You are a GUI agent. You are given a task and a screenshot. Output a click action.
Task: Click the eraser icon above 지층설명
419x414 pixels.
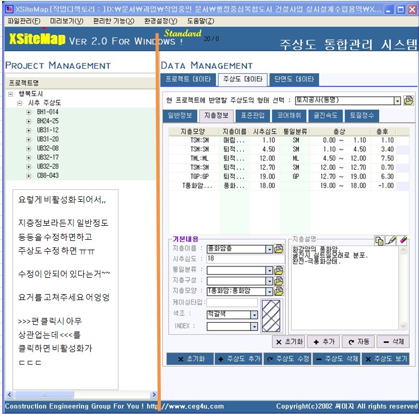point(403,240)
